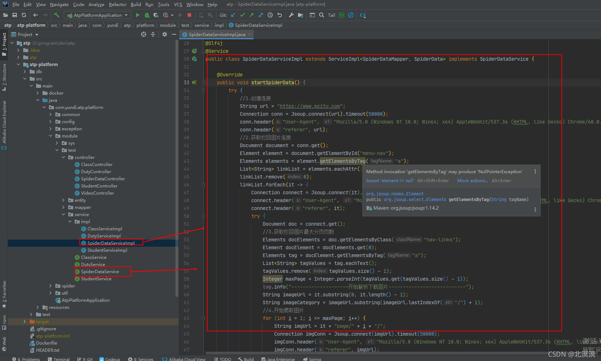Screen dimensions: 601x361
Task: Open StudentController in the project tree
Action: [x=99, y=186]
